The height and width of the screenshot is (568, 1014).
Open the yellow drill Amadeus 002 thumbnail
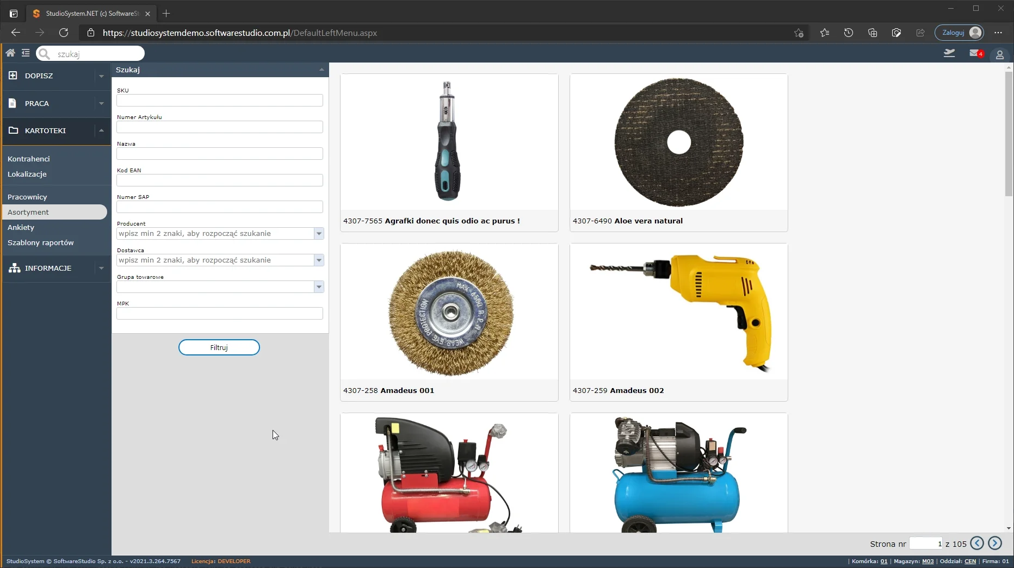678,311
